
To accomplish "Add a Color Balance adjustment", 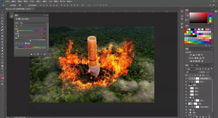I will 192,58.
